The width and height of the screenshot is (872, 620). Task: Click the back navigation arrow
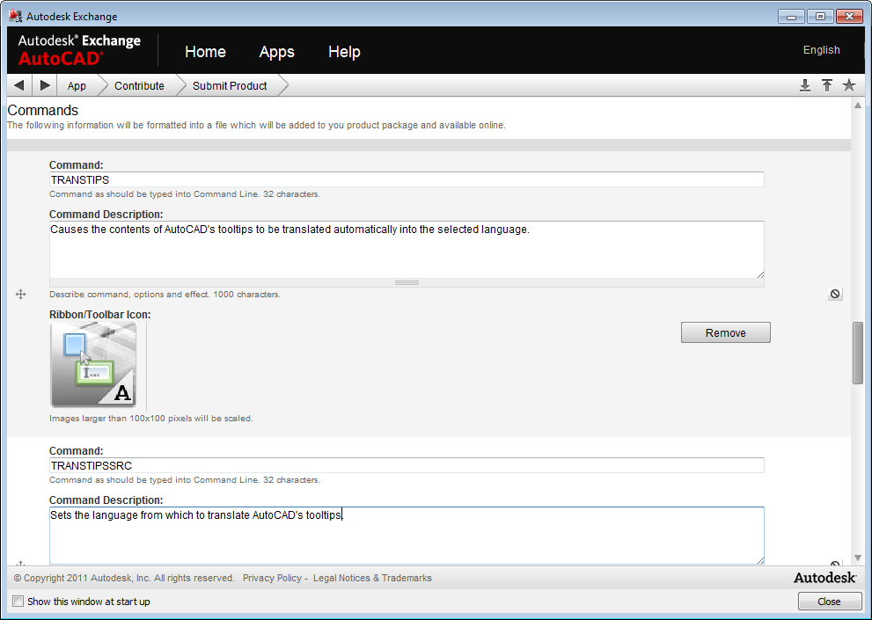click(19, 85)
